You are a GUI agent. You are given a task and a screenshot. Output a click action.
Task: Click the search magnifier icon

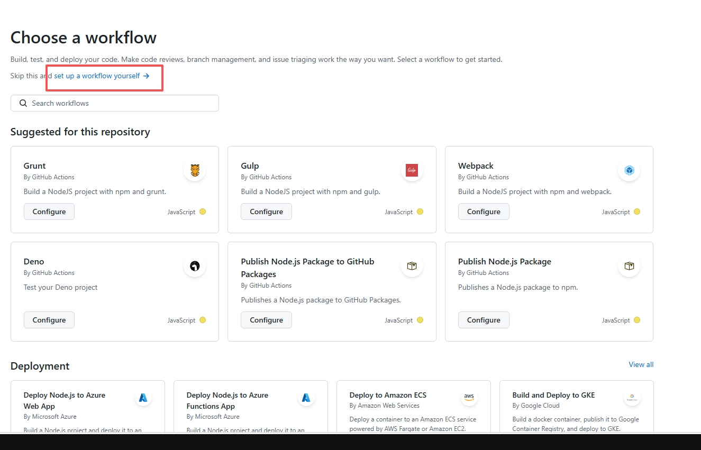point(23,103)
